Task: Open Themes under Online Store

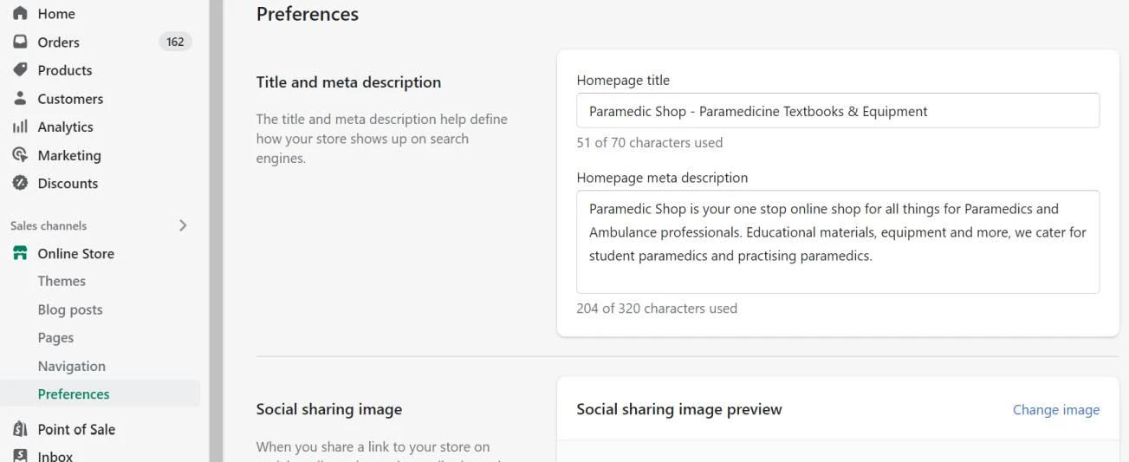Action: (62, 281)
